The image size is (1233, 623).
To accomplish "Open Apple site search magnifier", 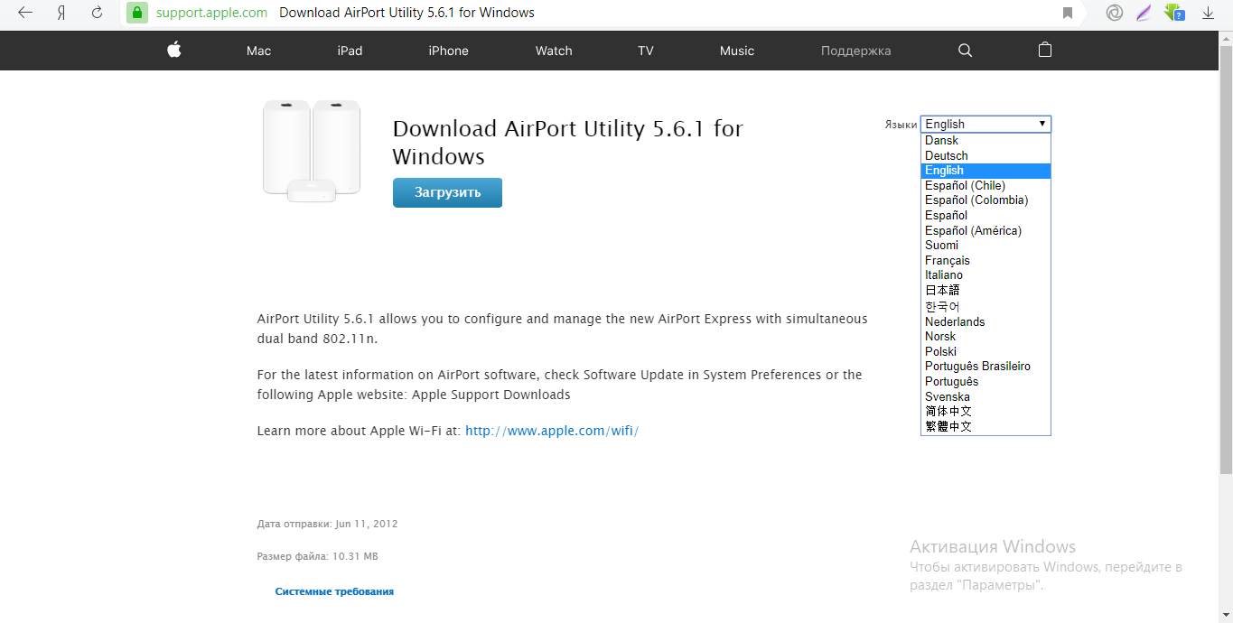I will (x=965, y=51).
